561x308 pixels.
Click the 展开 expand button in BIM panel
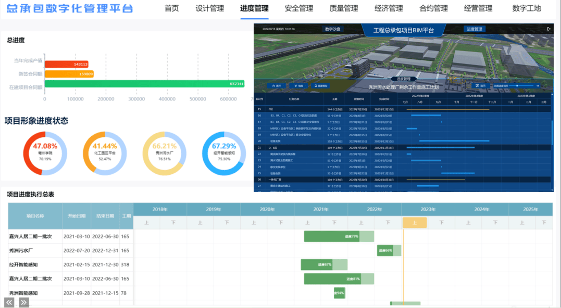pos(277,86)
